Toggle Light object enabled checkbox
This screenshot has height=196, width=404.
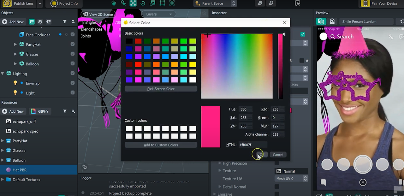(73, 93)
